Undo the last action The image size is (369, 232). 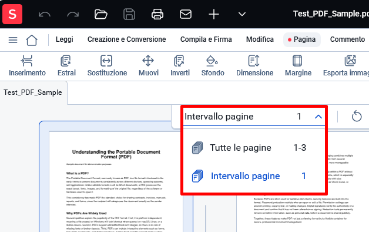(x=45, y=14)
